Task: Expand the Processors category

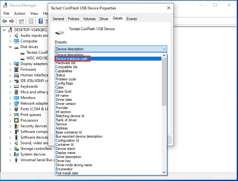Action: tap(10, 121)
